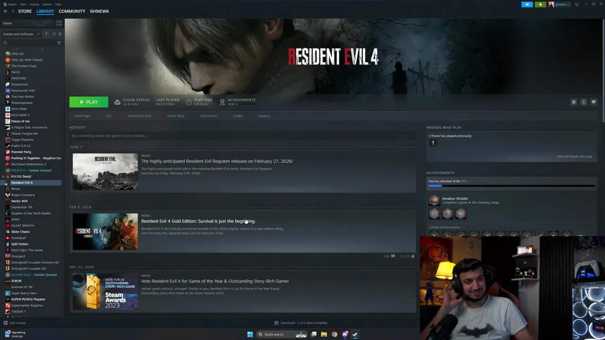Click the sort ascending arrow in the library sidebar
605x340 pixels.
46,34
